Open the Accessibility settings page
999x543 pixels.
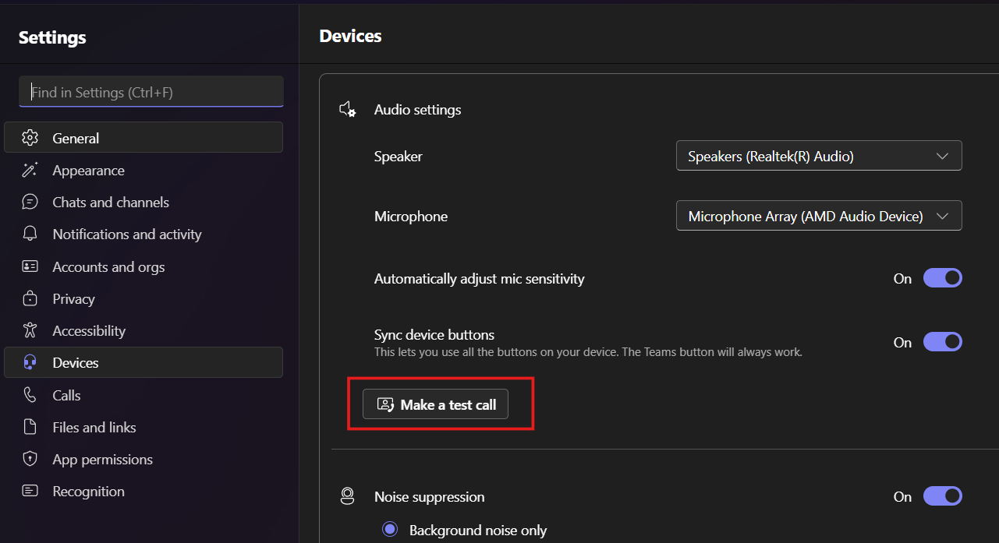(143, 330)
